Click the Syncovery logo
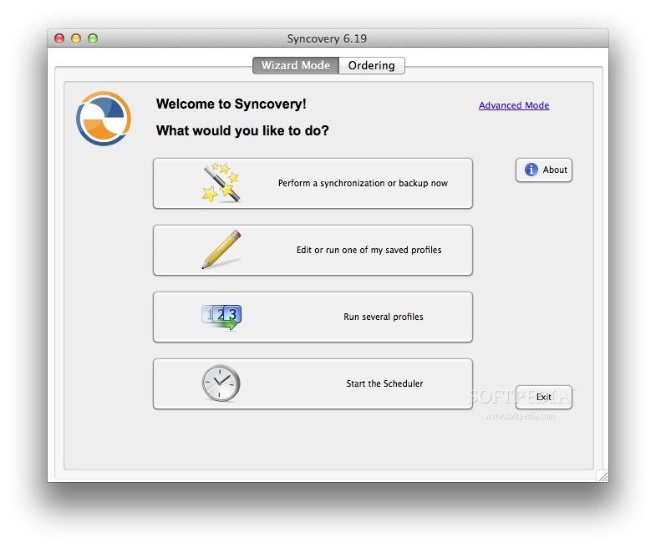The image size is (656, 548). click(104, 119)
